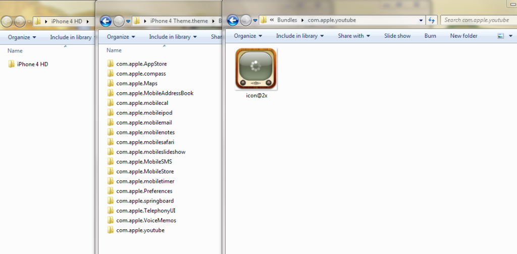Screen dimensions: 517x254
Task: Select the com.apple.MobileSMS folder icon
Action: (x=111, y=162)
